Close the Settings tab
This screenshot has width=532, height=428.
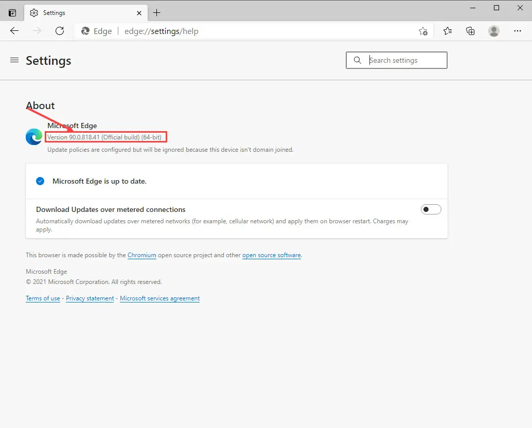[x=139, y=13]
